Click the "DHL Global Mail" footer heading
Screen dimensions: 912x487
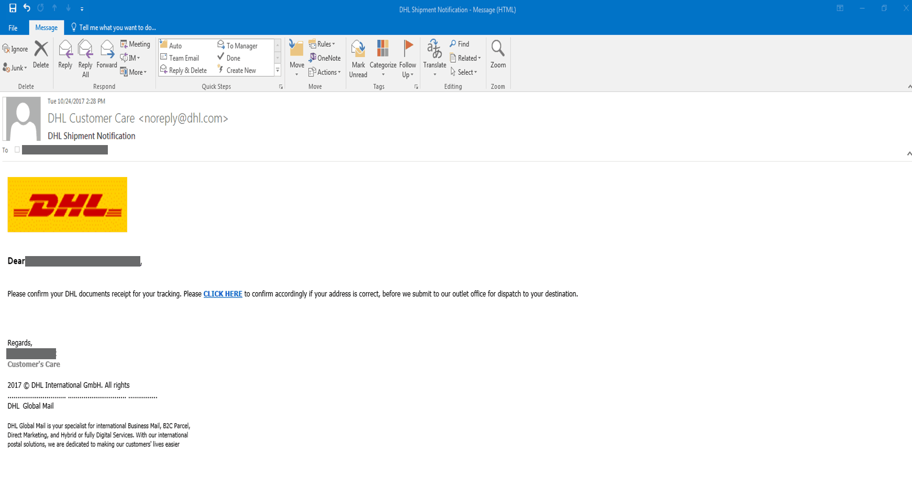pos(30,406)
